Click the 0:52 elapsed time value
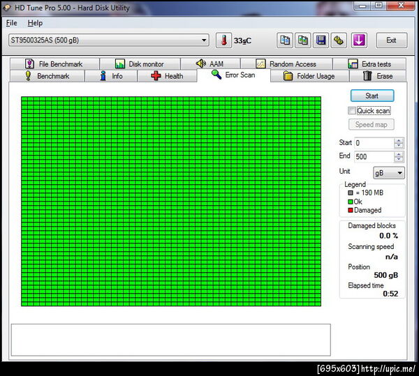The width and height of the screenshot is (419, 376). pyautogui.click(x=390, y=294)
